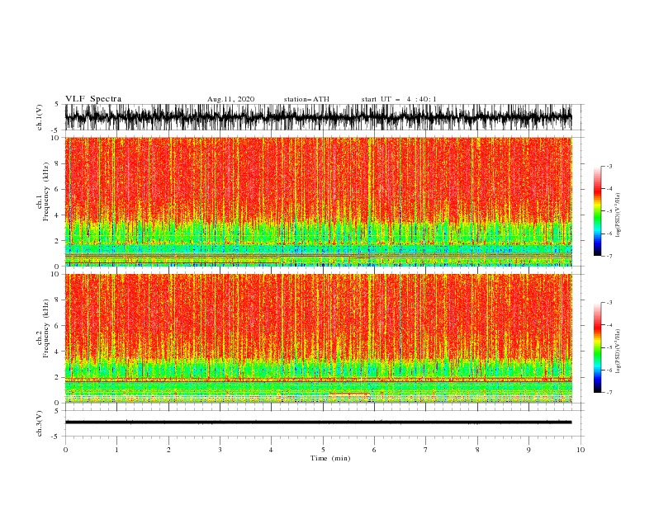Click the "8" kHz tick on ch.2 frequency axis
The image size is (654, 505).
click(57, 300)
